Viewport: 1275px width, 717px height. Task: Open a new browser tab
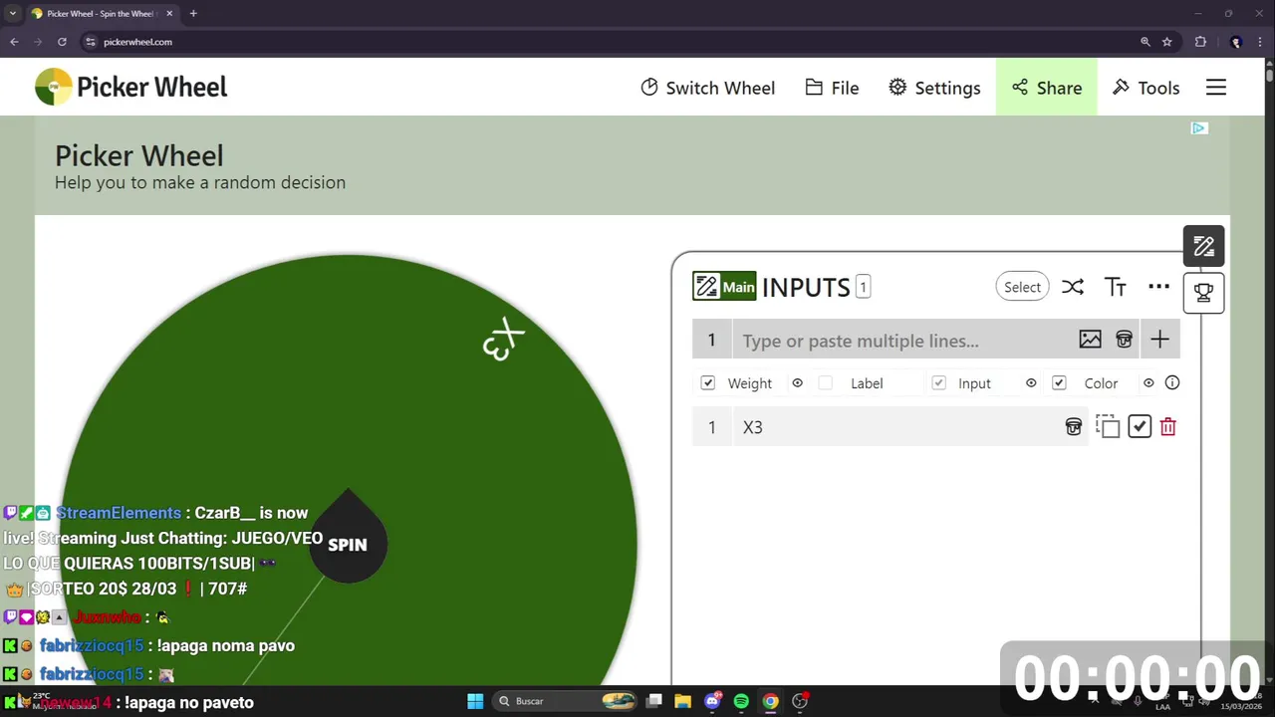[193, 13]
